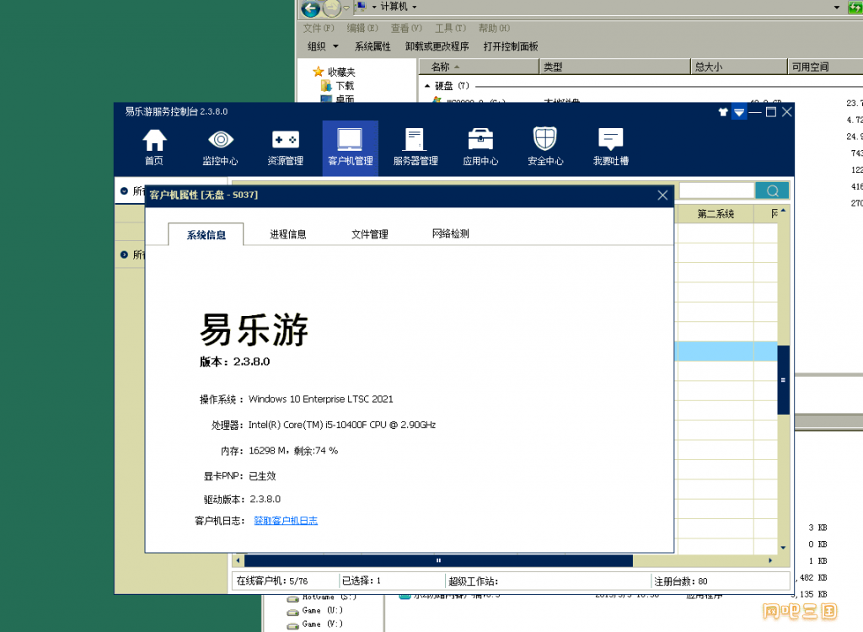Viewport: 863px width, 632px height.
Task: Close the 客户机属性 dialog
Action: point(662,195)
